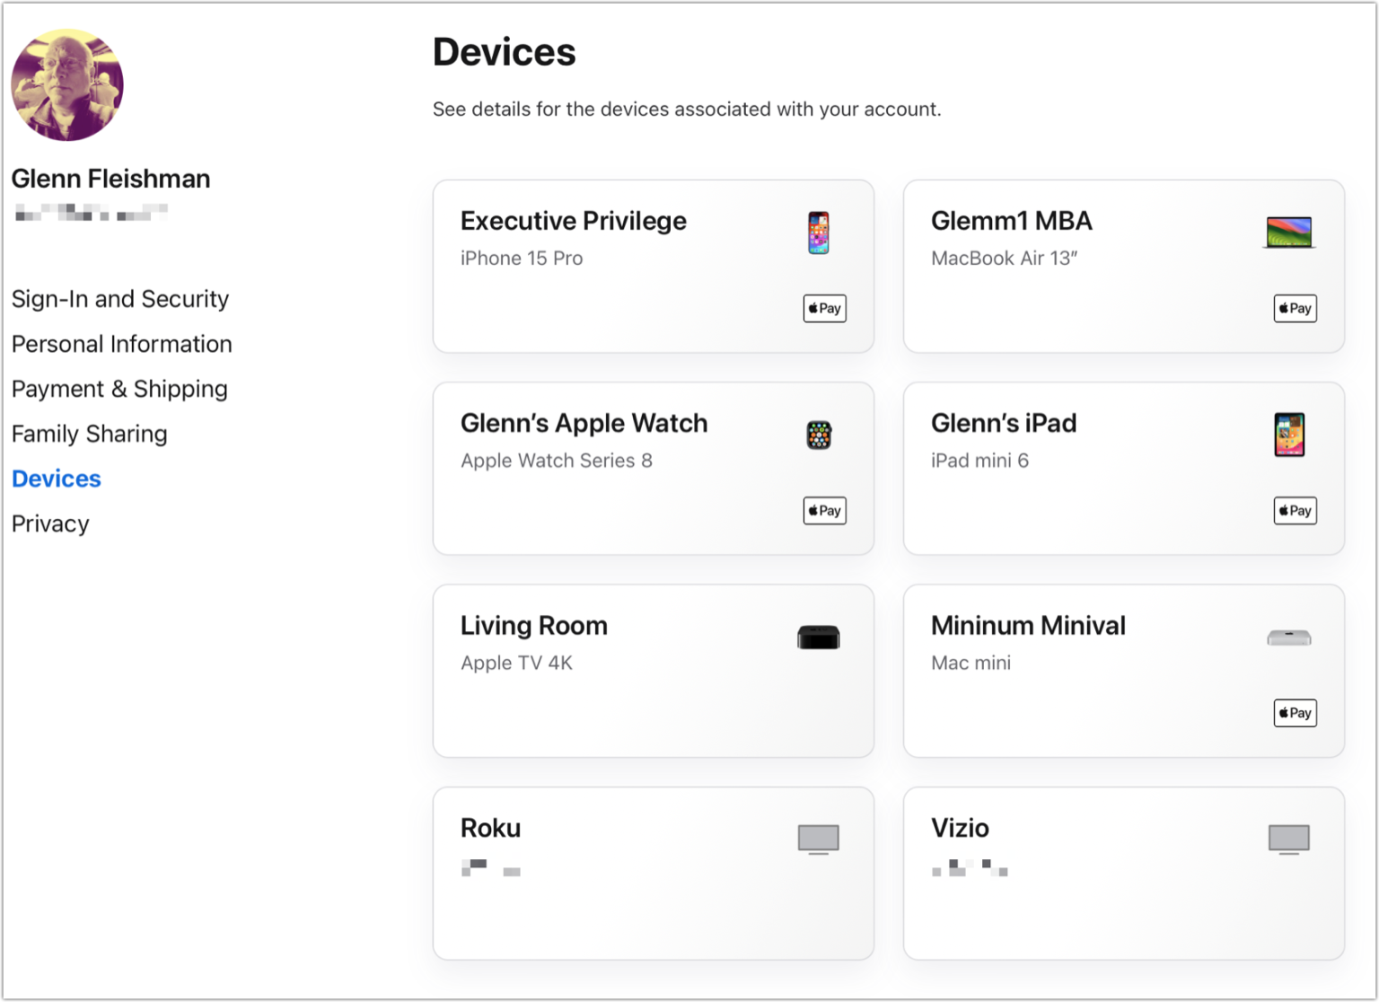Open the Executive Privilege device card
Image resolution: width=1379 pixels, height=1002 pixels.
click(x=654, y=266)
